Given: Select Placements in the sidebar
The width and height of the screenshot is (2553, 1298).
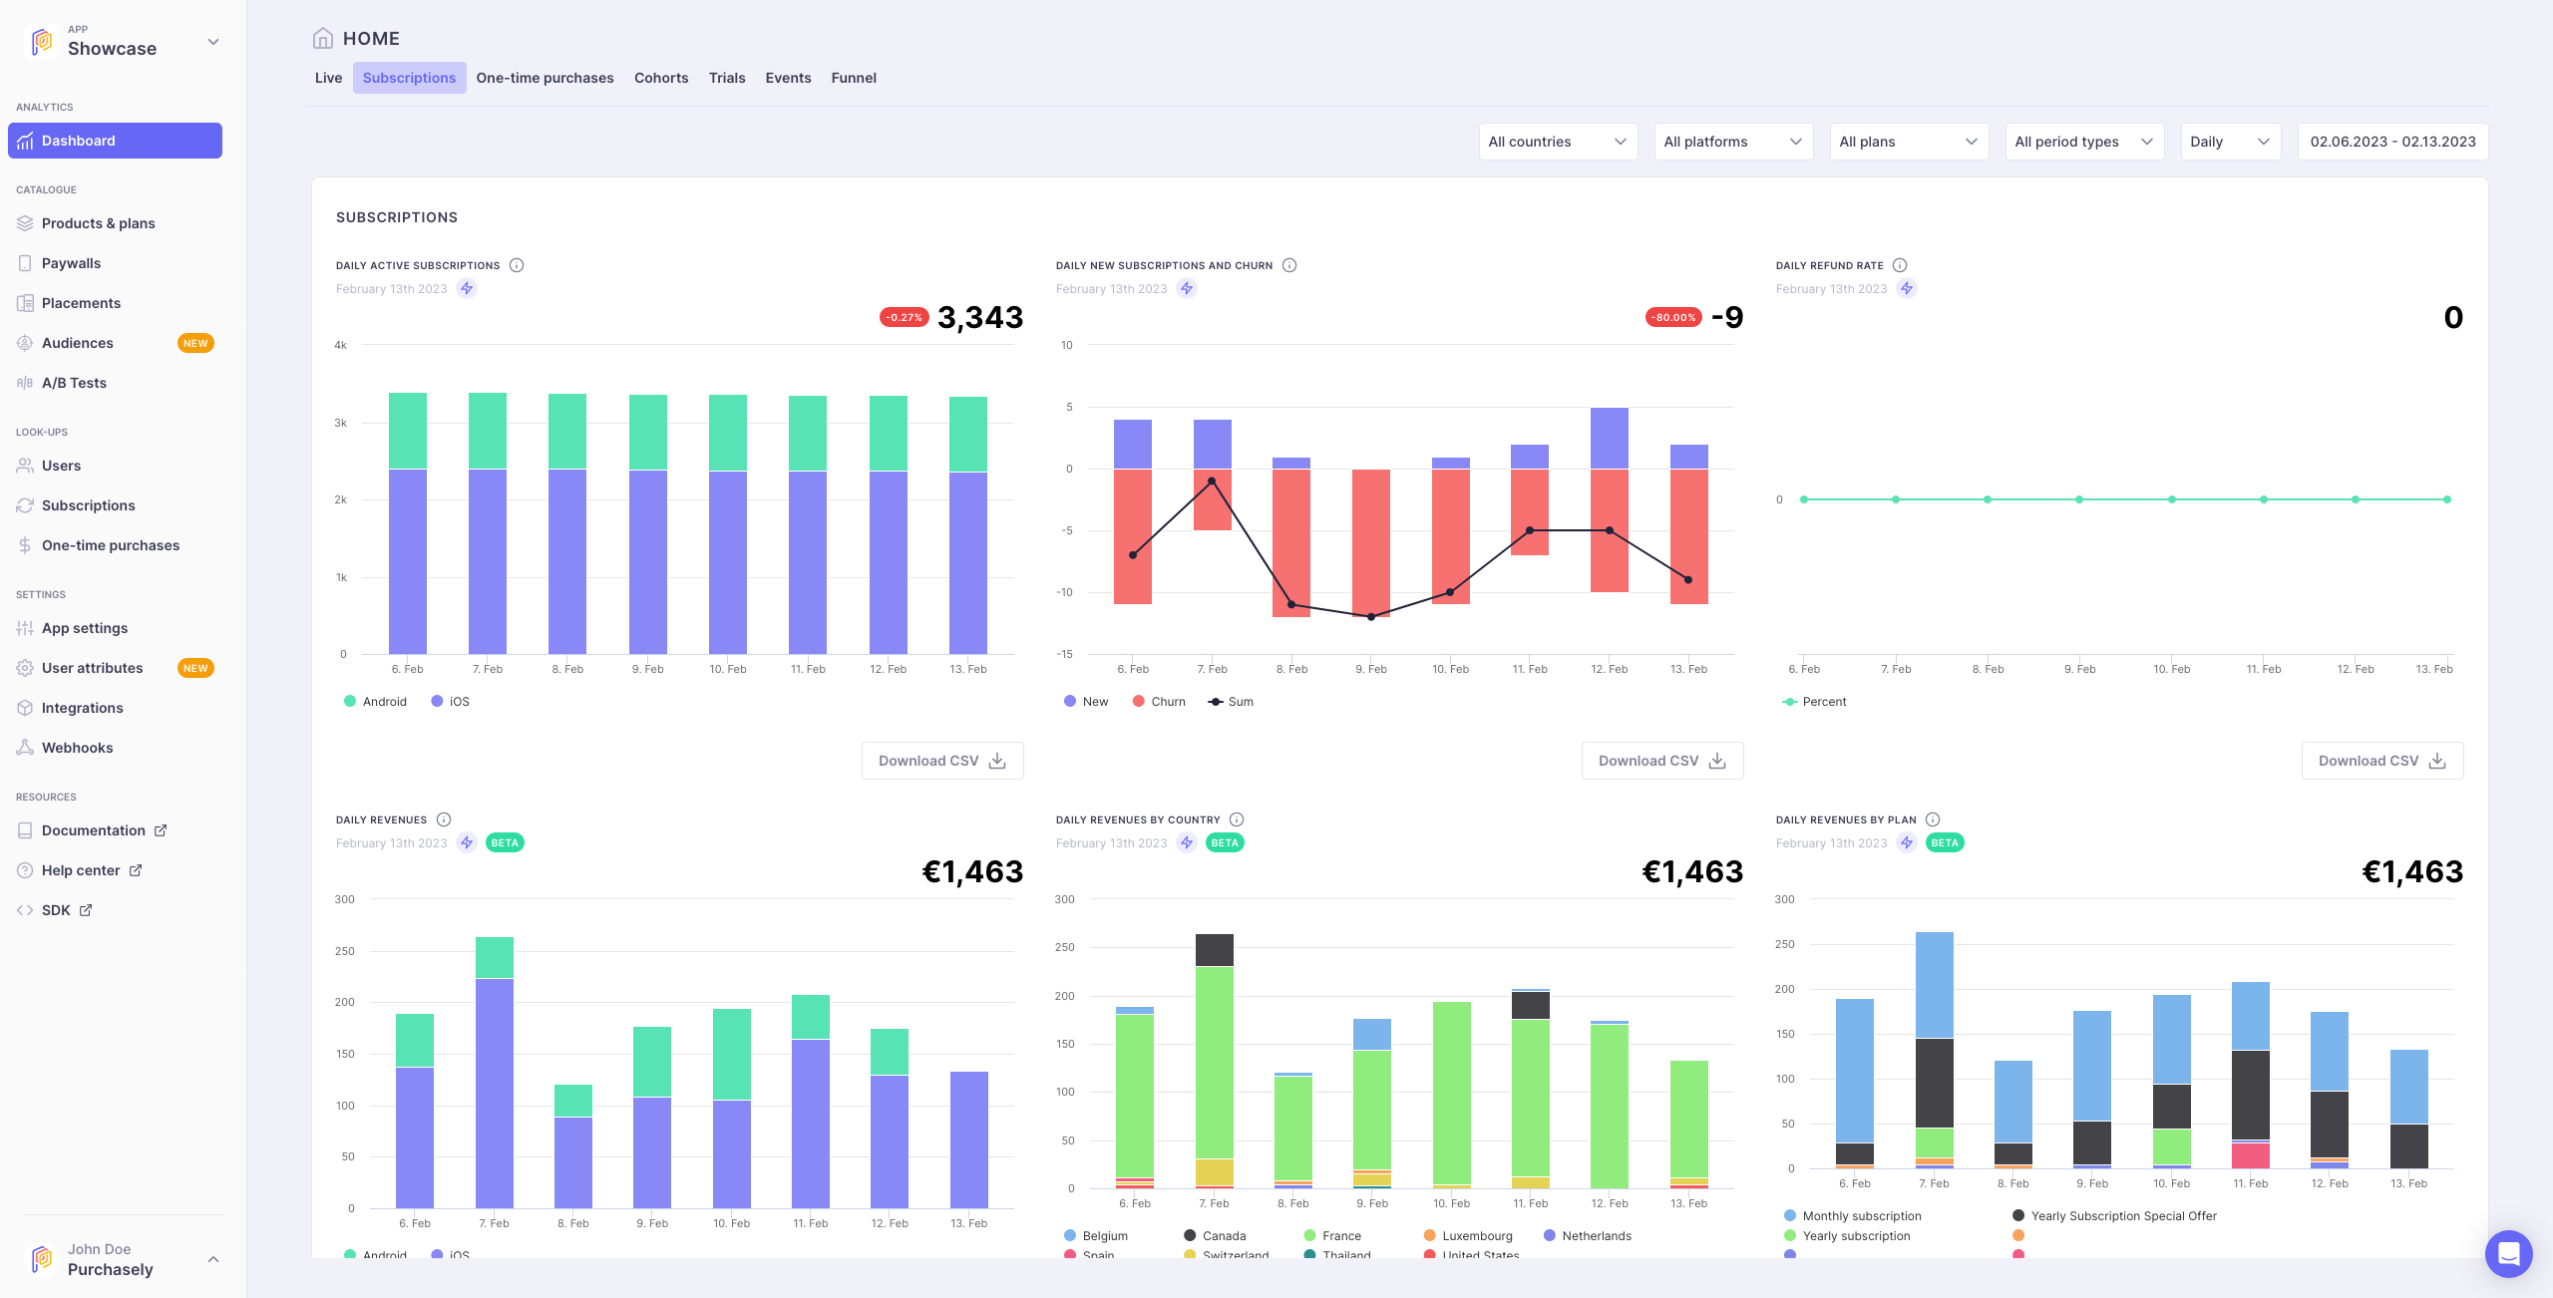Looking at the screenshot, I should pos(81,302).
